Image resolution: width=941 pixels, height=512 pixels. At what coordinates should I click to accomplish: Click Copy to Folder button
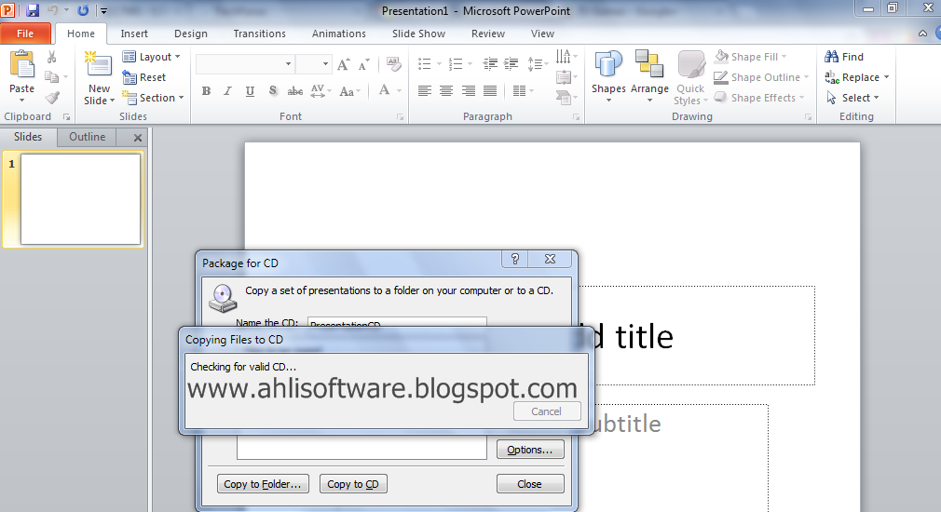(x=263, y=484)
